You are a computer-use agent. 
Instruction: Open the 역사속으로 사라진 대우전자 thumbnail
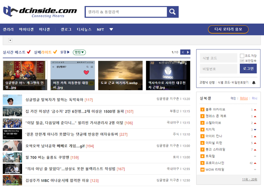168,75
